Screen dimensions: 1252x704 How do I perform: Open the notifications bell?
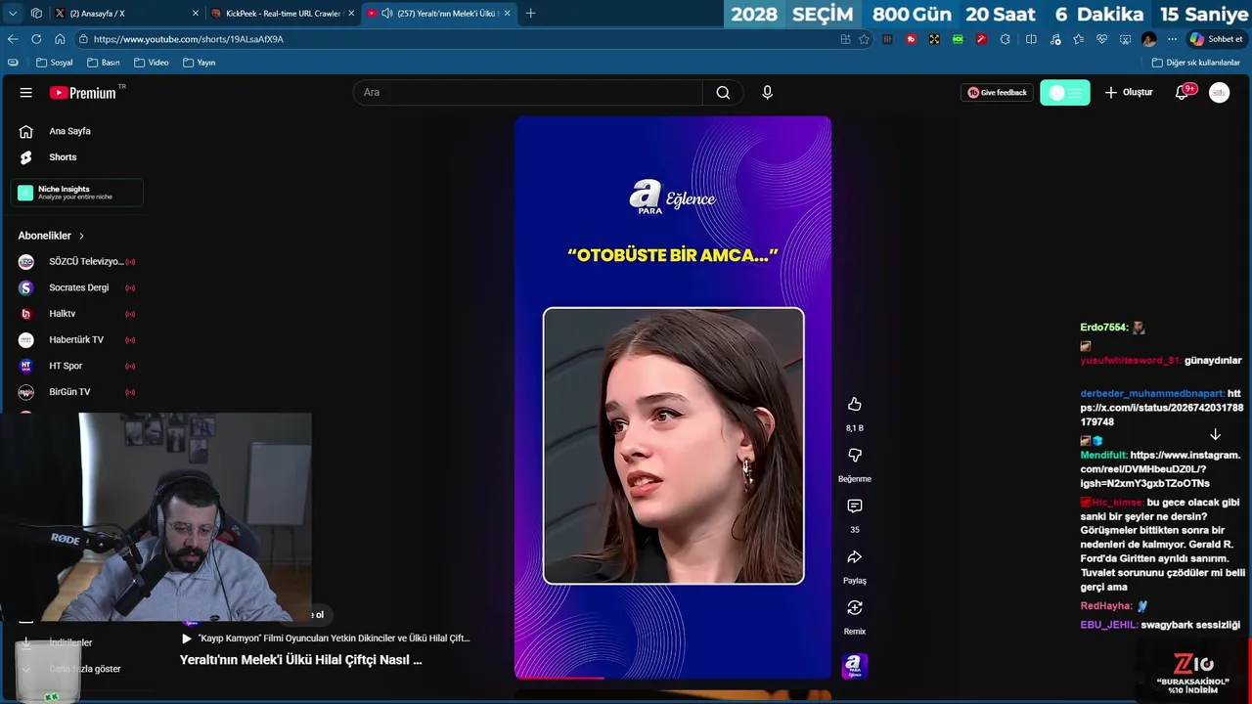[x=1183, y=92]
